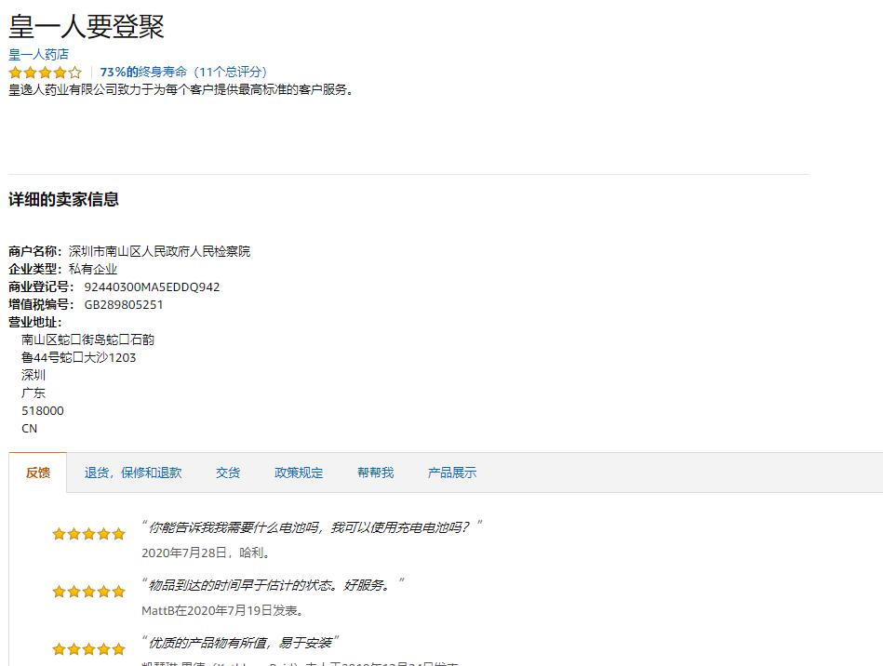Select the business type 私有企业
This screenshot has width=883, height=666.
93,269
